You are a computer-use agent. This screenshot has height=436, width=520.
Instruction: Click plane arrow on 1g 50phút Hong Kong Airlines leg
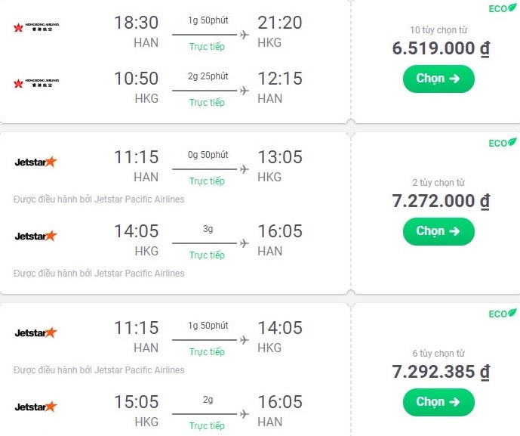click(243, 35)
